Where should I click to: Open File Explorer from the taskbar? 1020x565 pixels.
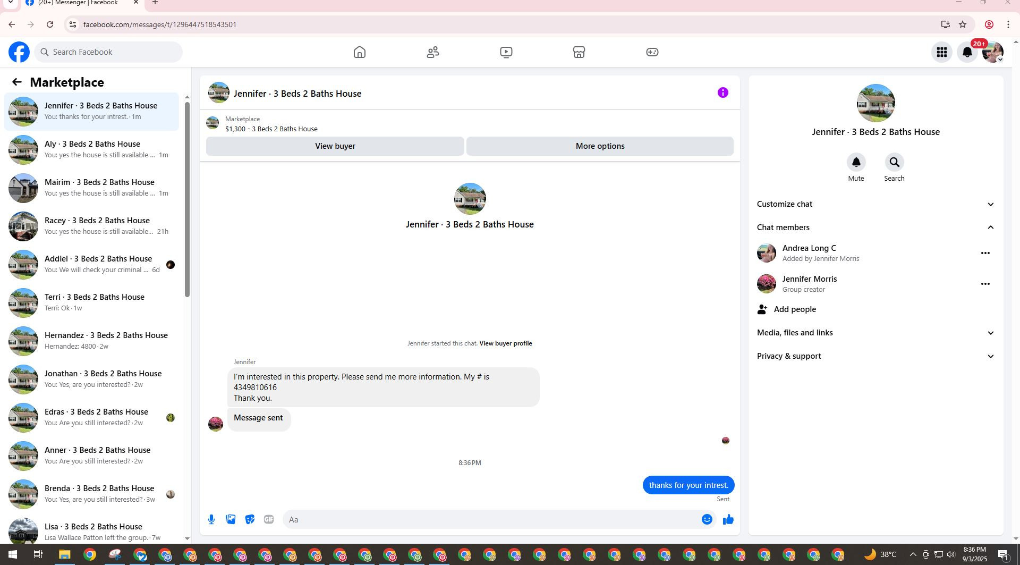tap(64, 555)
